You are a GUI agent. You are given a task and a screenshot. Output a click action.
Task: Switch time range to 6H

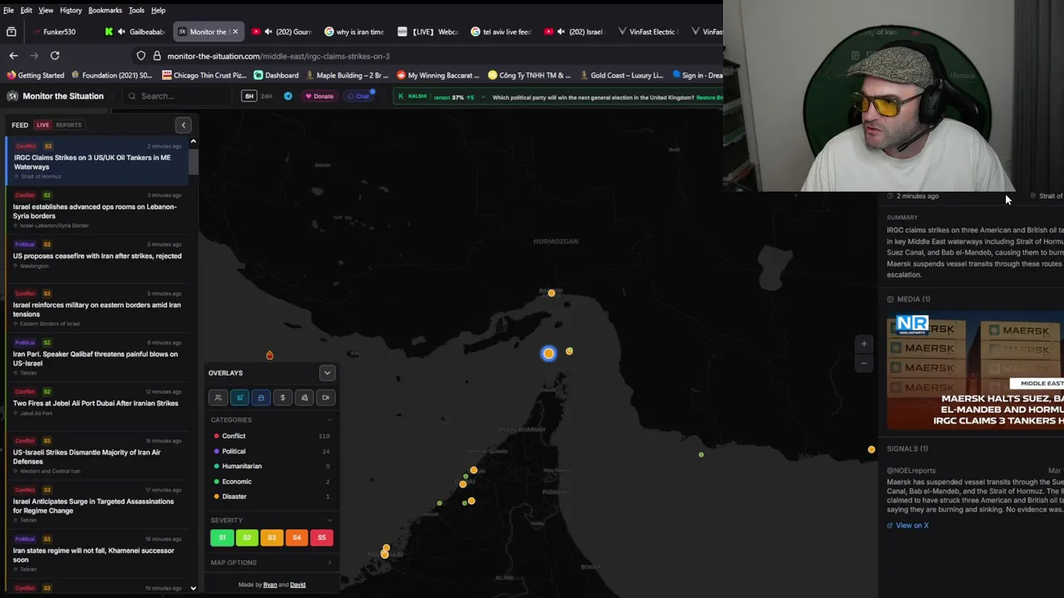(x=249, y=96)
